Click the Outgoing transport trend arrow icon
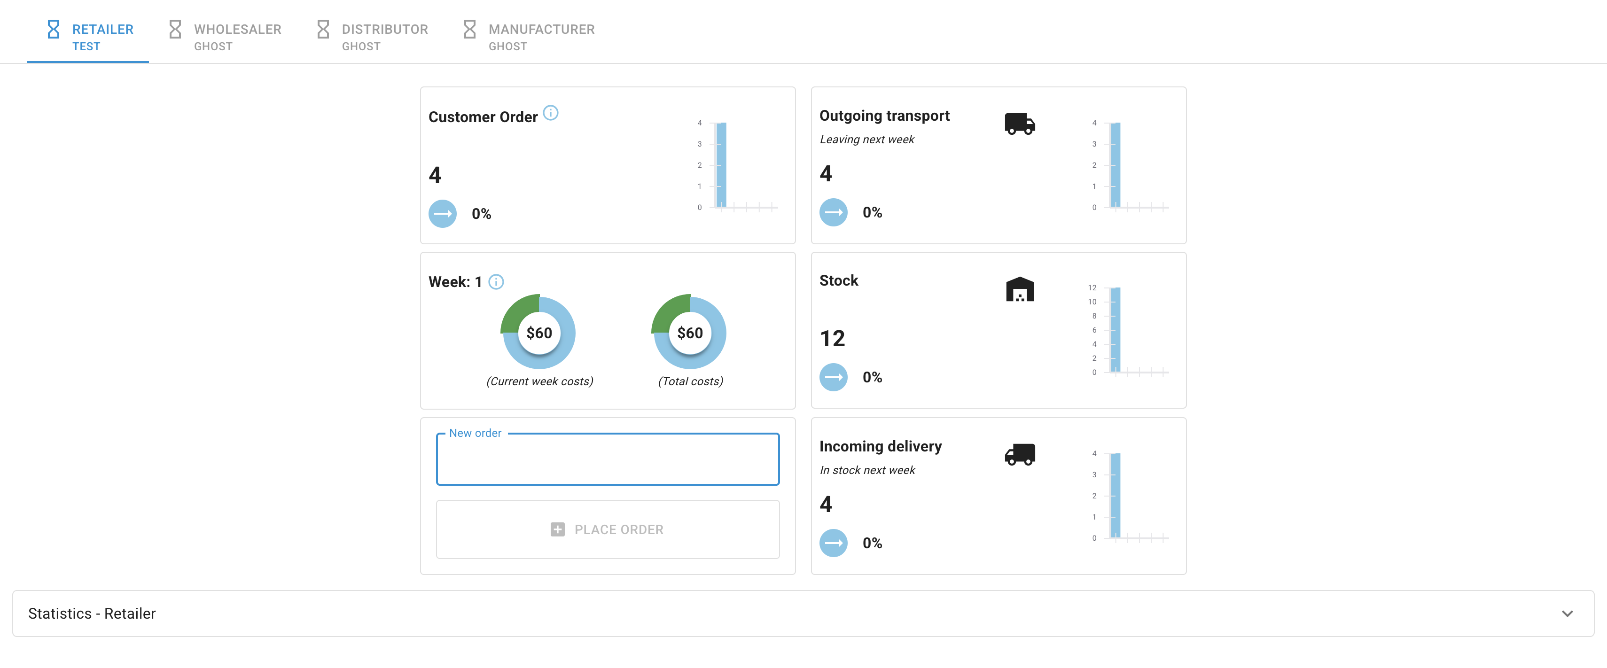The height and width of the screenshot is (668, 1607). (x=833, y=213)
